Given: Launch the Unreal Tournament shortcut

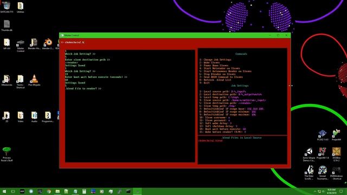Looking at the screenshot, I should tap(323, 173).
